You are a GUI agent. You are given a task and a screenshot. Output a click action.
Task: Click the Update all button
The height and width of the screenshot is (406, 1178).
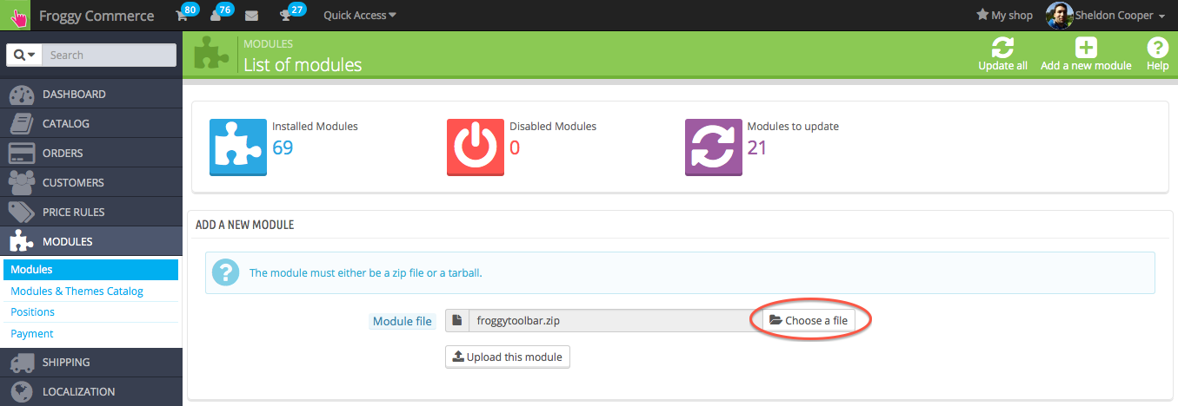(x=1002, y=54)
